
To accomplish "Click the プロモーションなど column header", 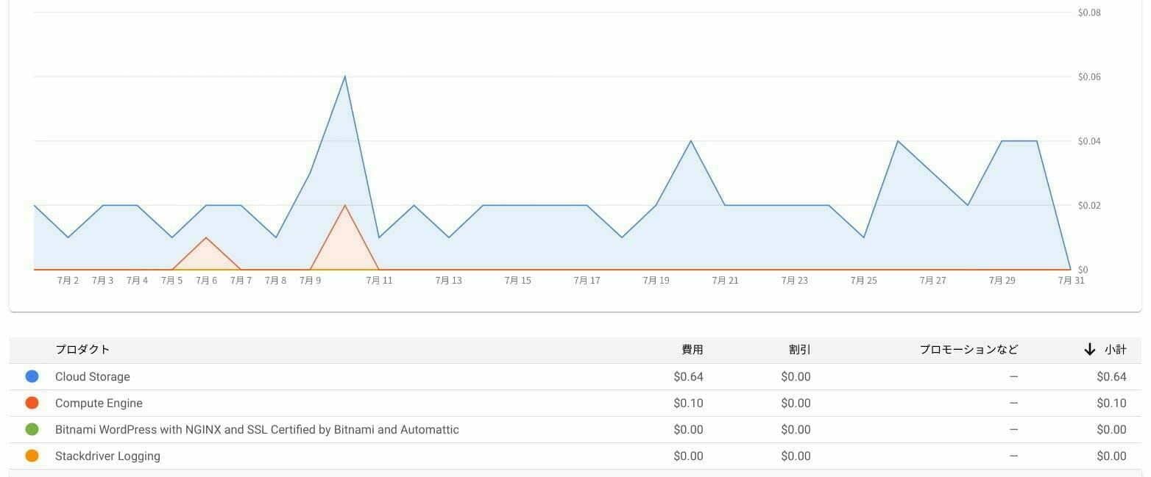I will 969,350.
